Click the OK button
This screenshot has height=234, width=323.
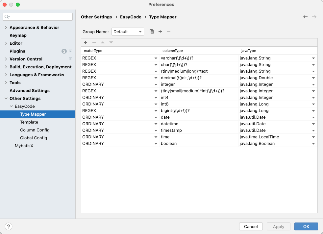click(x=306, y=226)
